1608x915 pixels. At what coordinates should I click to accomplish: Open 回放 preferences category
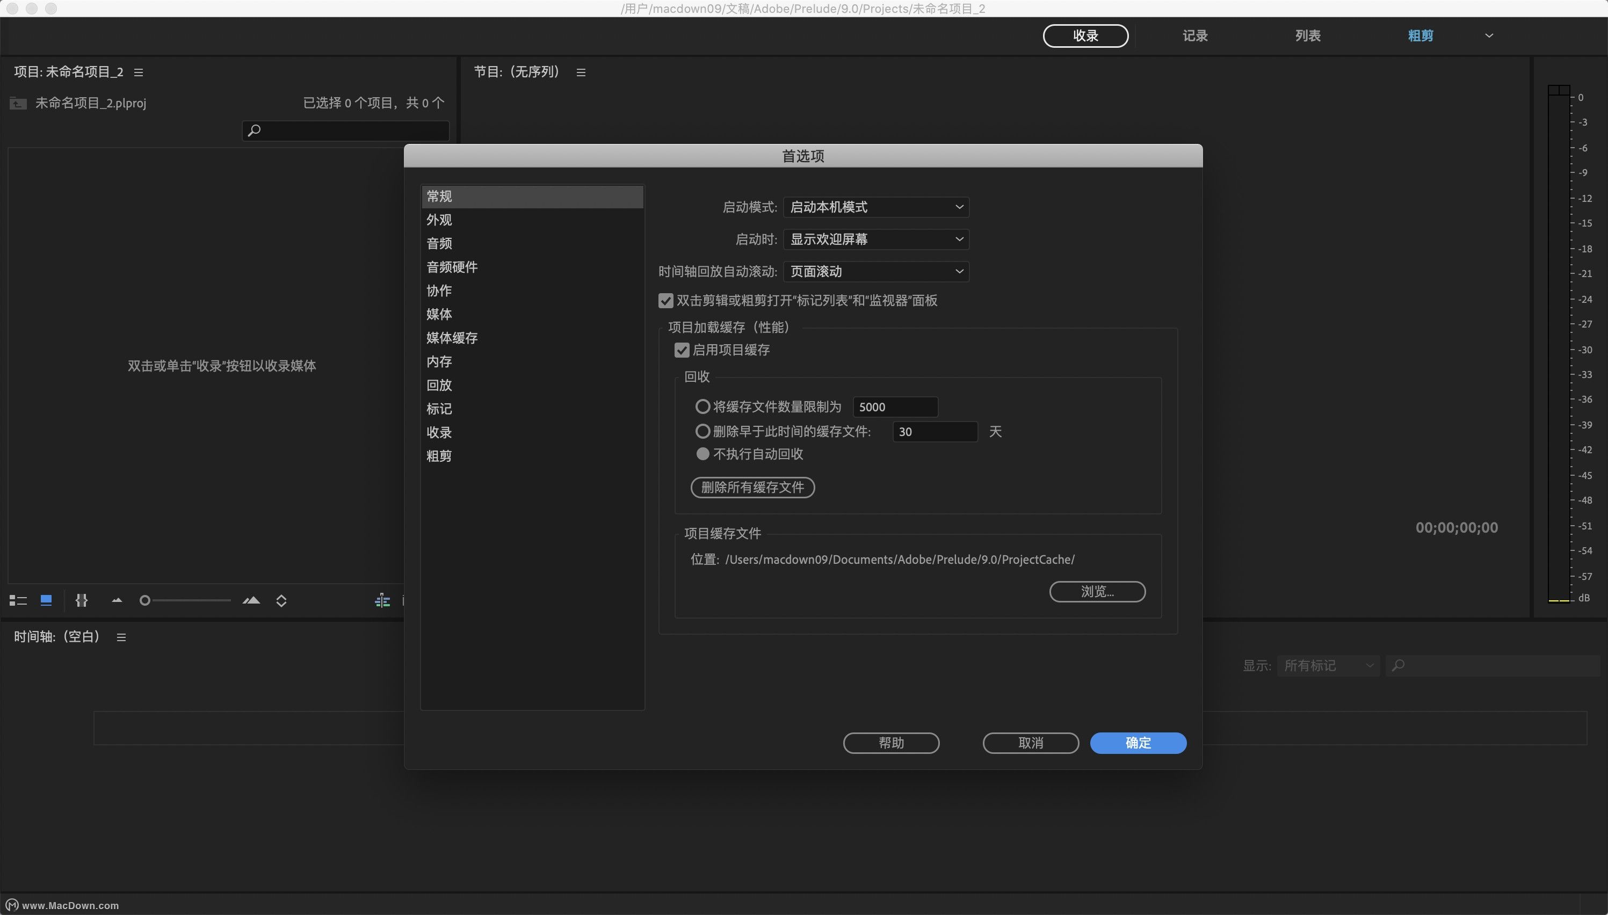[x=532, y=385]
